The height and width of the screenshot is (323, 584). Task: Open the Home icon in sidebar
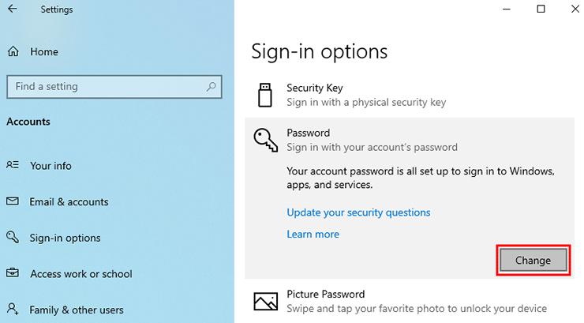point(13,51)
